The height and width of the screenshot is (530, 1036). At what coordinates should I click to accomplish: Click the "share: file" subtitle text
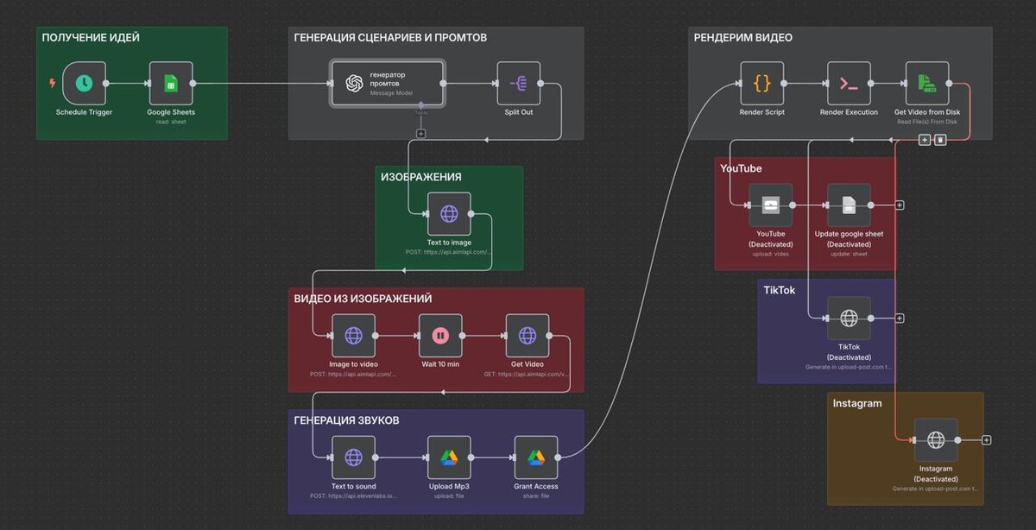536,496
